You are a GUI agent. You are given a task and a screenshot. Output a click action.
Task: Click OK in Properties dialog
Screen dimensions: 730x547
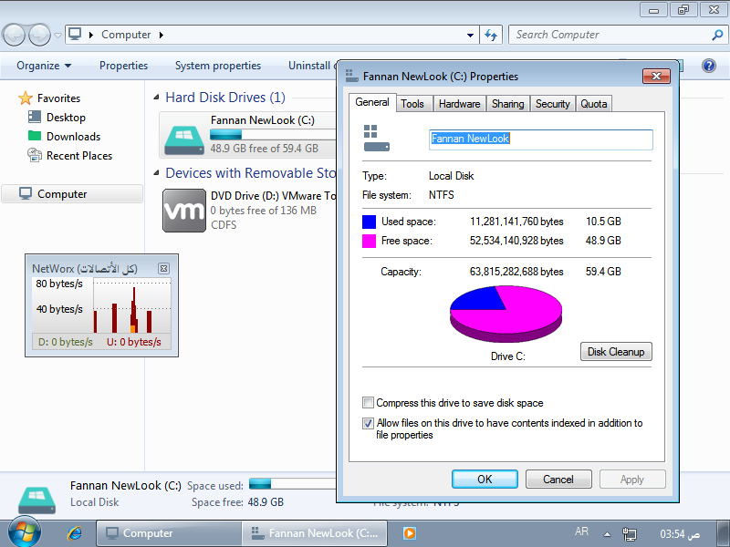(485, 480)
